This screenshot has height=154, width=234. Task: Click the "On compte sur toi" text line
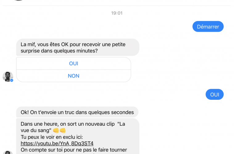pos(74,150)
